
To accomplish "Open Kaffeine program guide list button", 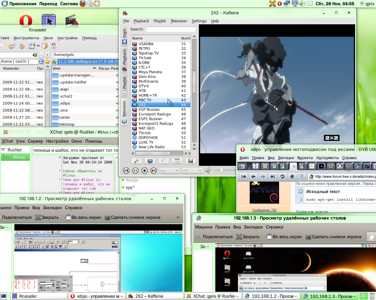I will [x=164, y=161].
